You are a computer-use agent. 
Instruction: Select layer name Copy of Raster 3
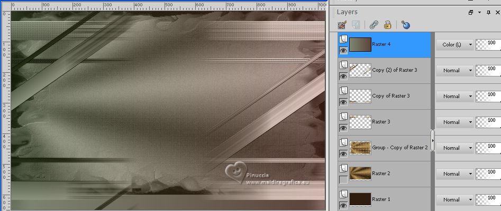391,96
